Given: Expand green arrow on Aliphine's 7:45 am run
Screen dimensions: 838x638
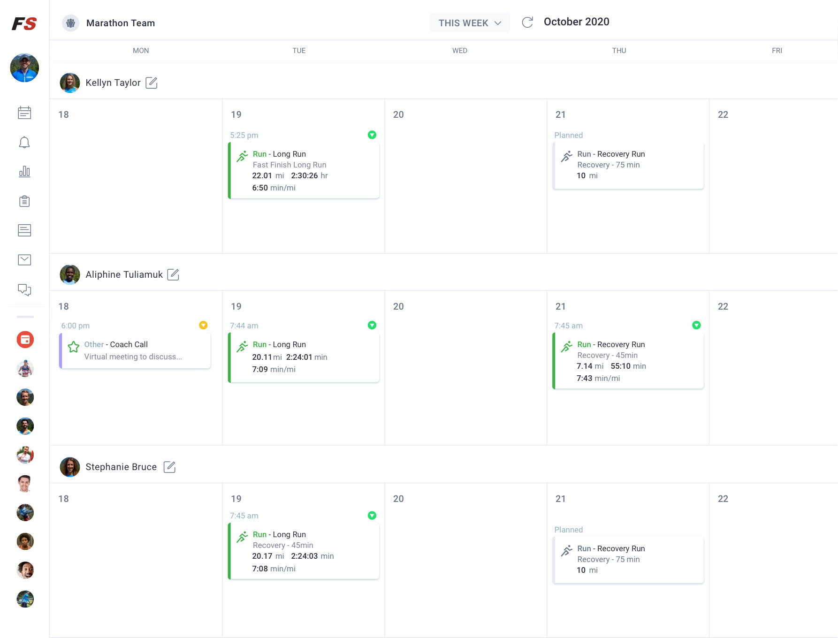Looking at the screenshot, I should 696,326.
